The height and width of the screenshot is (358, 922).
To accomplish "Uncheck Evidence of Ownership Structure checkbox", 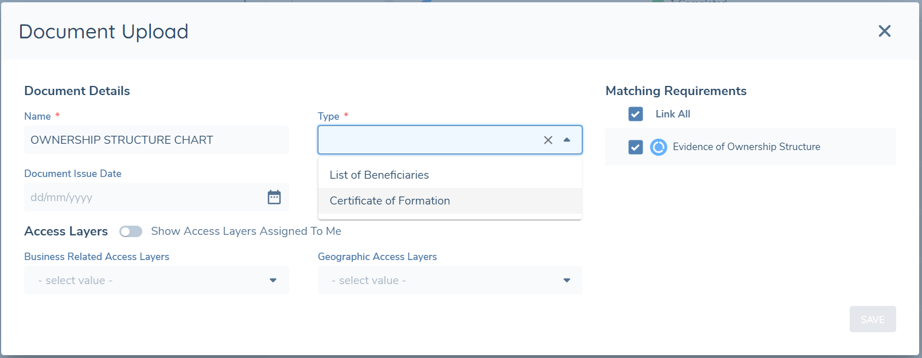I will (x=635, y=147).
